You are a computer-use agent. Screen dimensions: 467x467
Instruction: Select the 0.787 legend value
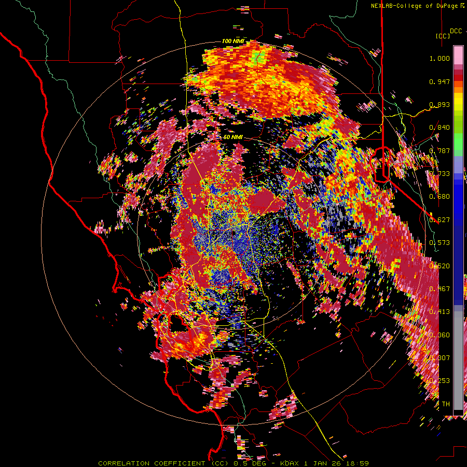pyautogui.click(x=439, y=150)
